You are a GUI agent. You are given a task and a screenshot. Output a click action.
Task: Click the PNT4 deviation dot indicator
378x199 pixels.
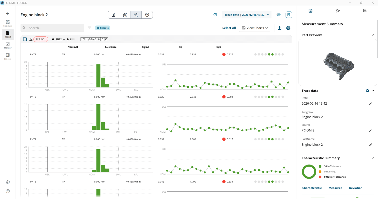point(269,139)
